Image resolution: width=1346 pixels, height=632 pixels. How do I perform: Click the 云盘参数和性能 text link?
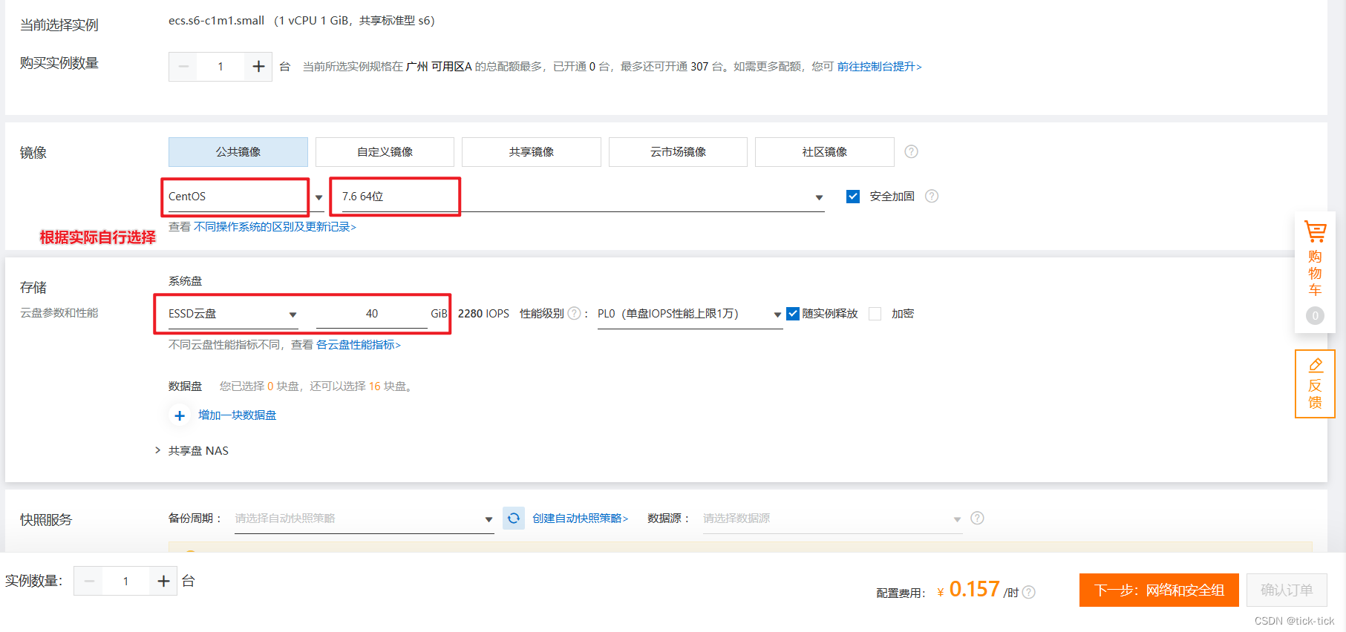point(59,313)
